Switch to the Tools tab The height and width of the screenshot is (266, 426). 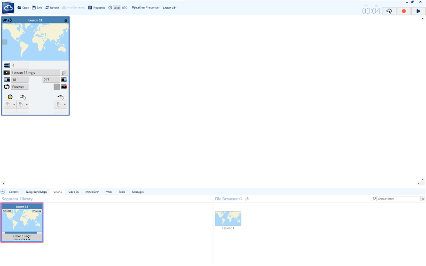[x=122, y=192]
